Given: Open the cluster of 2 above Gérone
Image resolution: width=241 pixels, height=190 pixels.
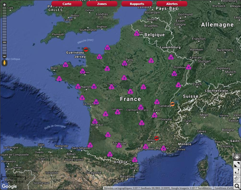Looking at the screenshot, I should point(134,160).
